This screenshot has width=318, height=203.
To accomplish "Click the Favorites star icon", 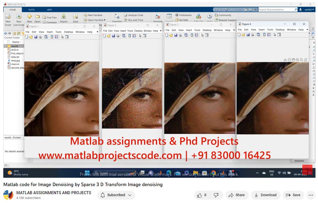I will (x=117, y=17).
